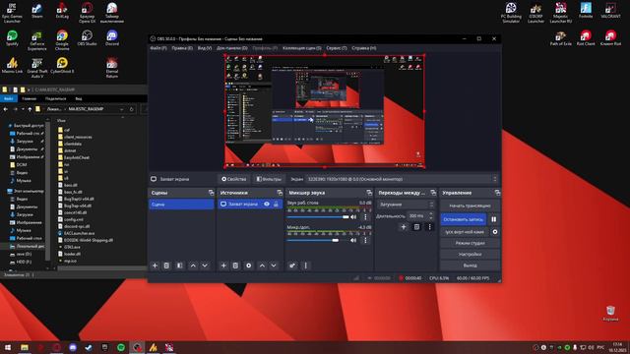This screenshot has height=354, width=630.
Task: Open Windows Start button on taskbar
Action: point(8,347)
